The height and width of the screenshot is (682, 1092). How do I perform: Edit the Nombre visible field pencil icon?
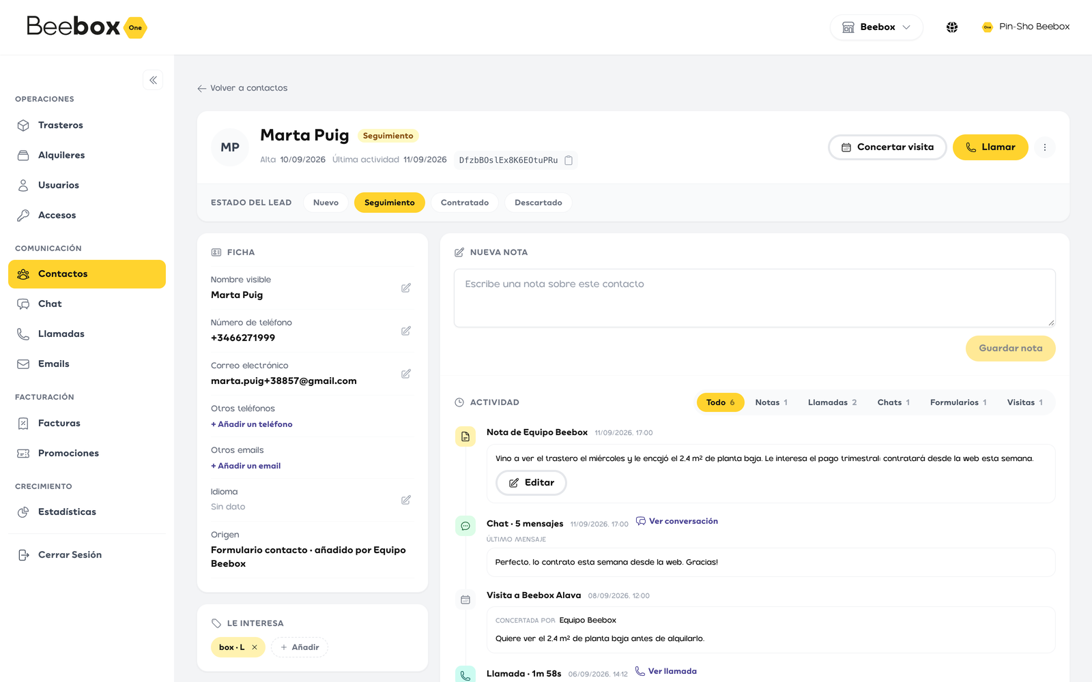pyautogui.click(x=406, y=288)
